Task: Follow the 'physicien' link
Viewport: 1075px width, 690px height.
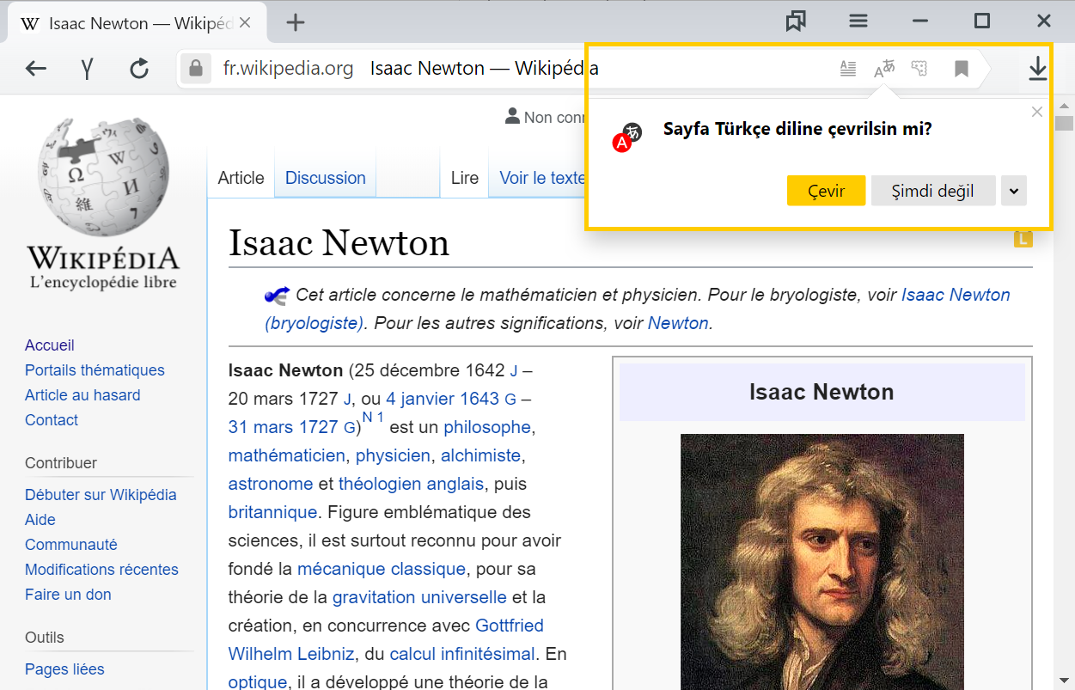Action: (393, 455)
